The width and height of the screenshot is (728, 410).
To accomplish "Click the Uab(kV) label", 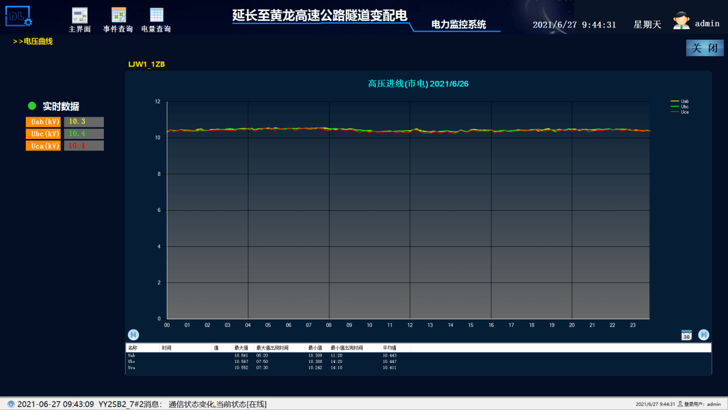I will [43, 122].
